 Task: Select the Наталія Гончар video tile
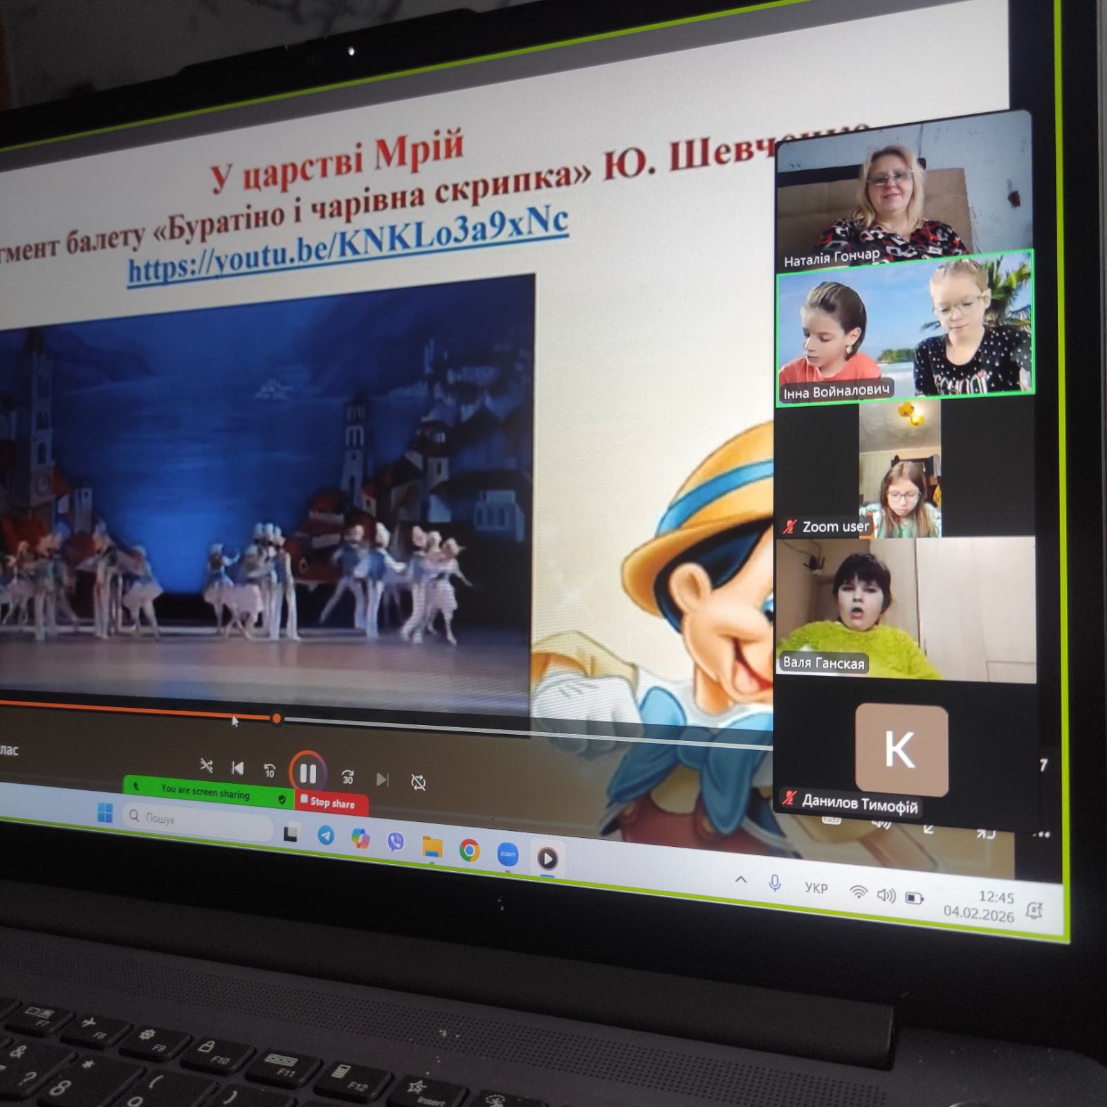903,201
